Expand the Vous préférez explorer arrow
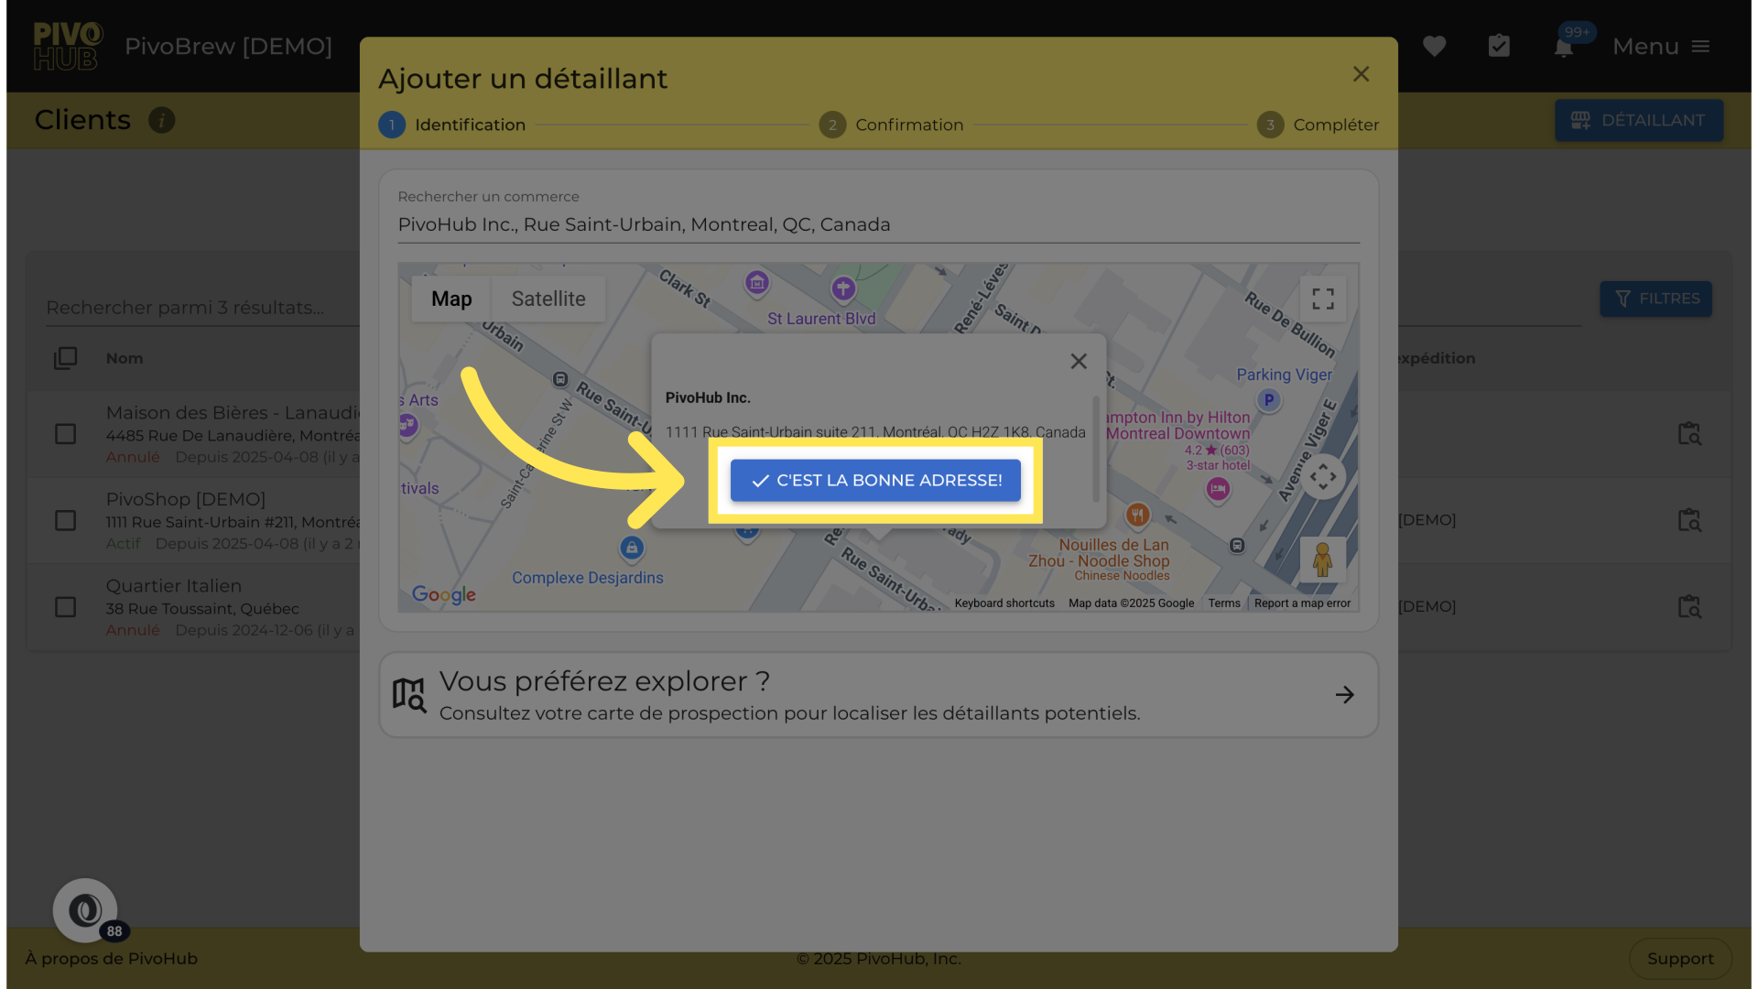Viewport: 1758px width, 989px height. click(1344, 694)
